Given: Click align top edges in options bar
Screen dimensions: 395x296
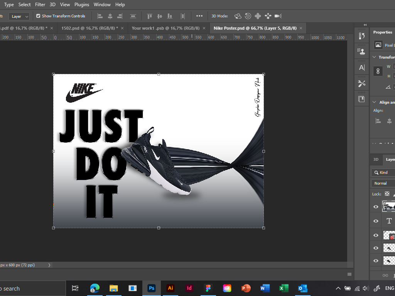Looking at the screenshot, I should [x=150, y=16].
